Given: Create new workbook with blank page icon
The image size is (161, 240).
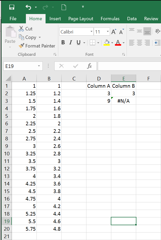Looking at the screenshot, I should click(x=64, y=7).
